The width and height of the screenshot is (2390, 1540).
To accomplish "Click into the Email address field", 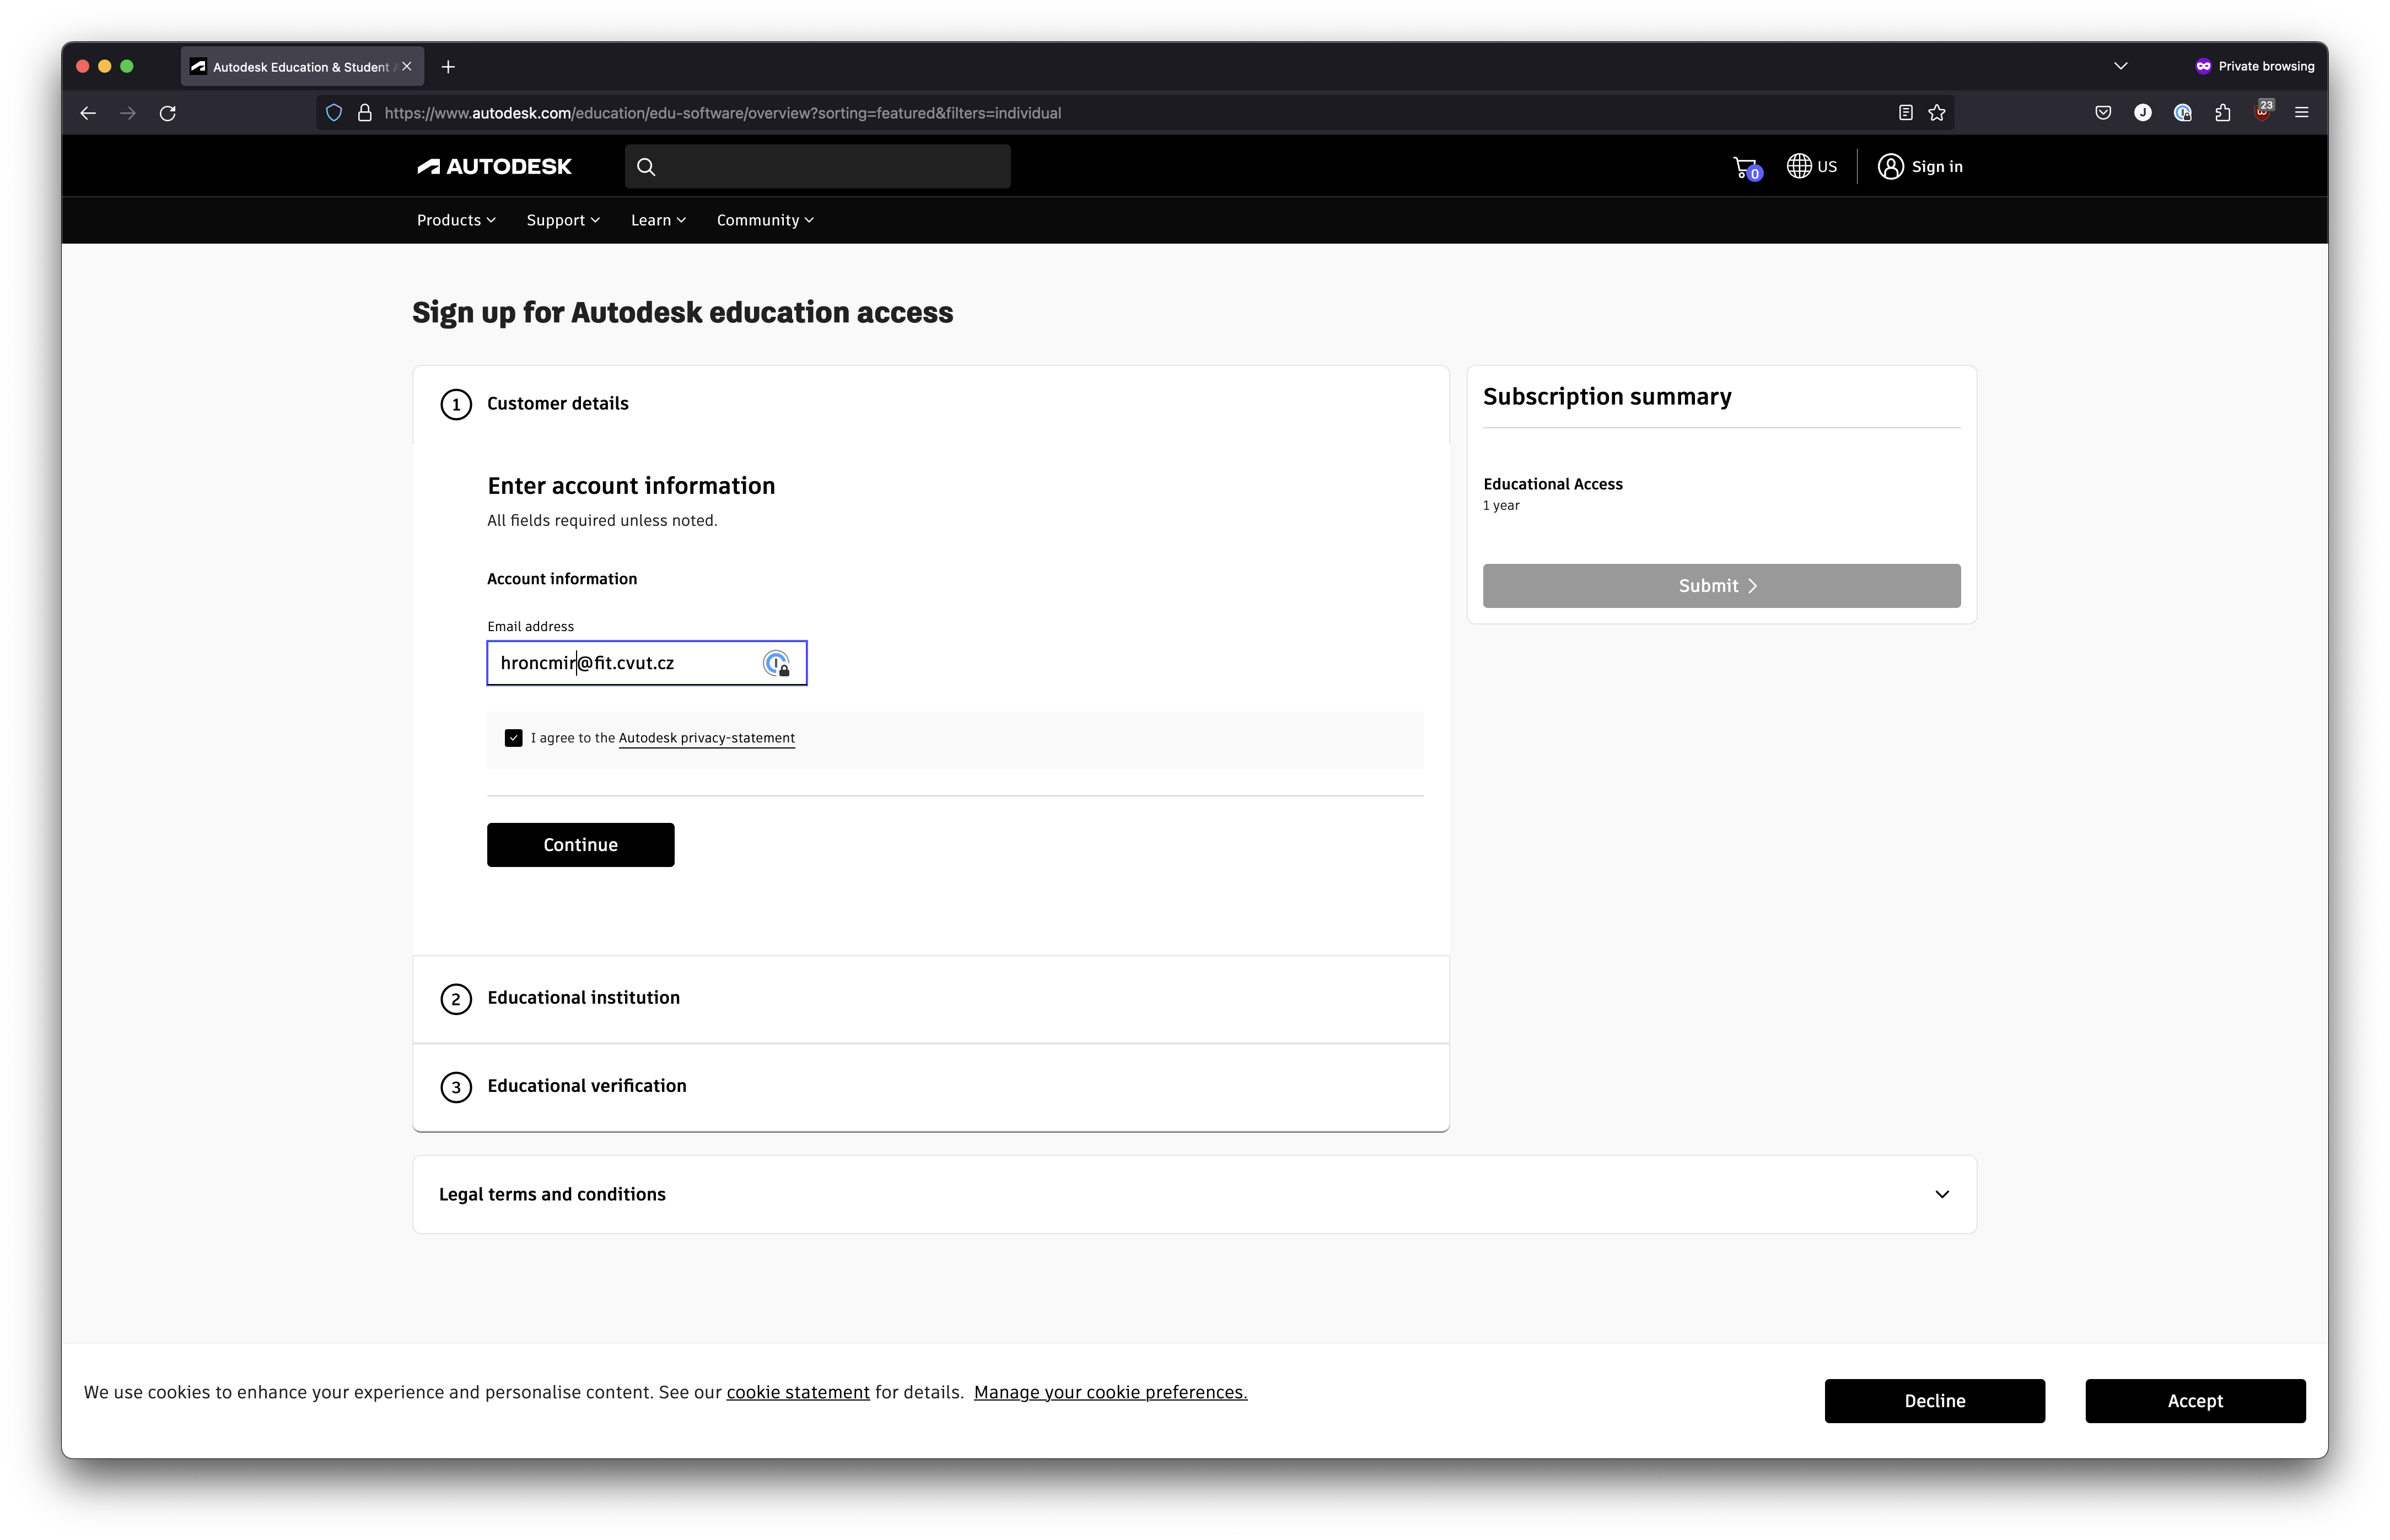I will [x=646, y=663].
